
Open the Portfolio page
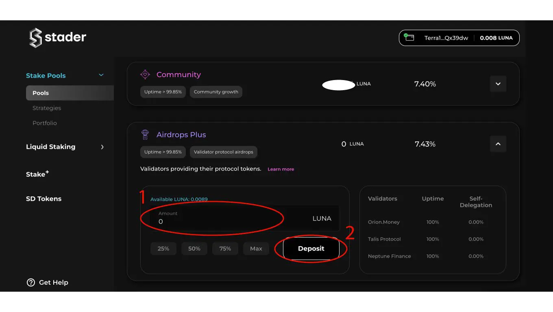coord(45,123)
